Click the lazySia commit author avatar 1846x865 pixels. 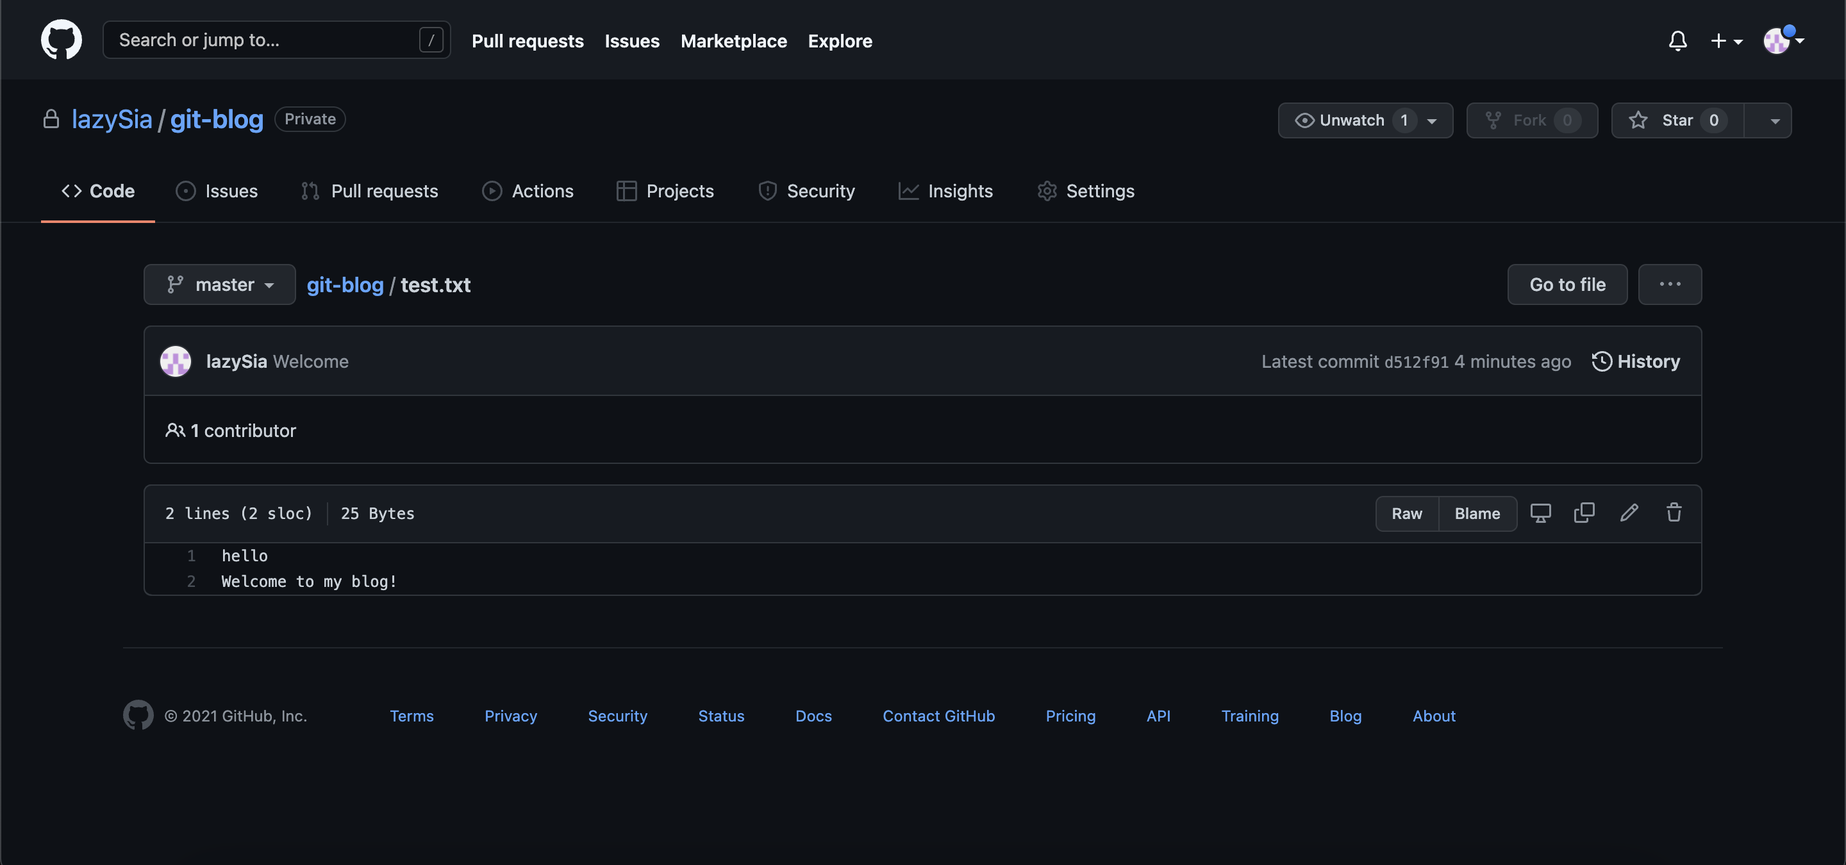tap(176, 361)
